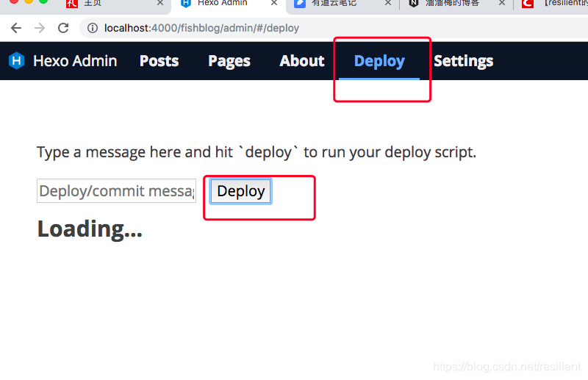Focus the Deploy/commit message input field

(x=116, y=190)
